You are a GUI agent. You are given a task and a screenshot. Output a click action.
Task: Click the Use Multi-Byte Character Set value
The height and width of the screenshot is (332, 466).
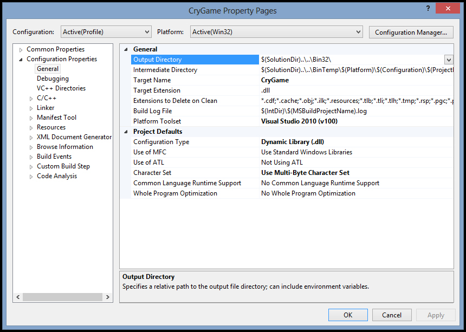coord(305,173)
